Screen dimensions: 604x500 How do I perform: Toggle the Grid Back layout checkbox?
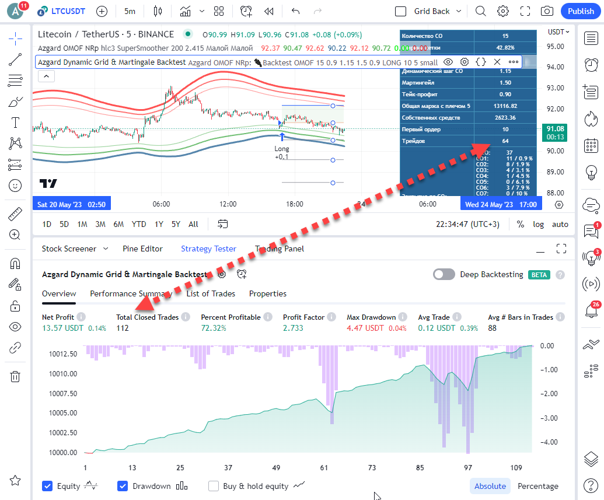(400, 12)
